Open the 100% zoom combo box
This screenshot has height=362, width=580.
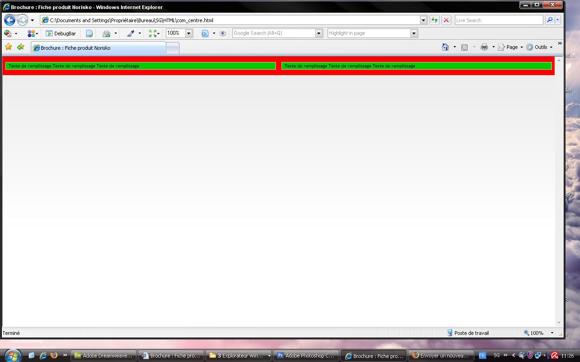click(179, 33)
